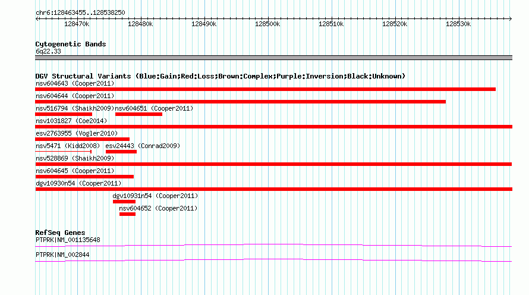Open the nsv604651 (Cooper2011) variant label
Viewport: 529px width, 295px height.
pos(154,108)
